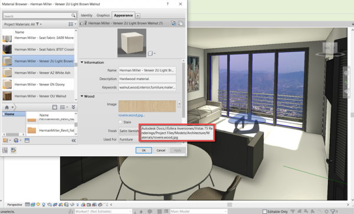Click the plus tab to add asset

137,15
